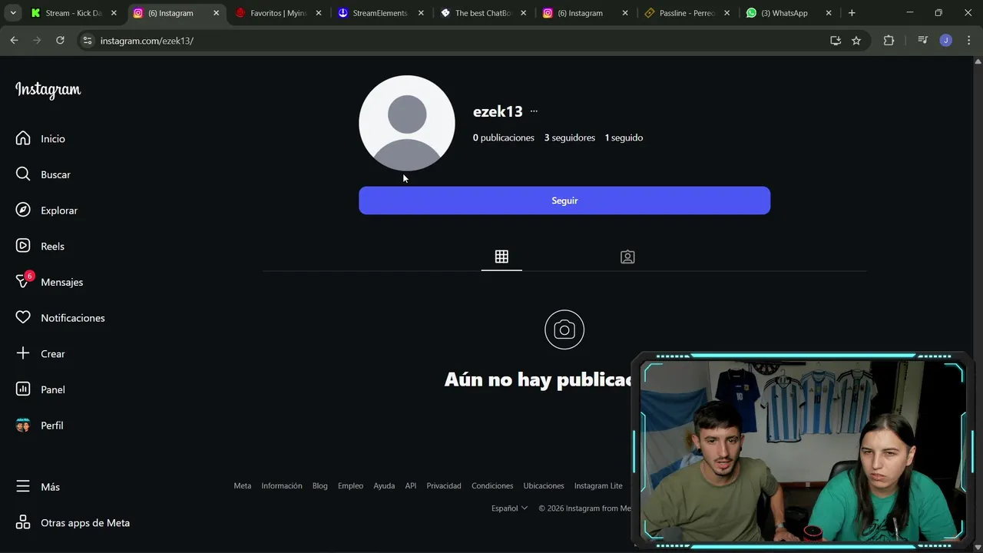
Task: Open Reels icon in sidebar
Action: click(23, 246)
